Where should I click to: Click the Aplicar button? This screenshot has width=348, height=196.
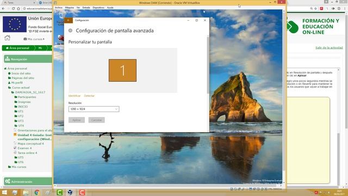click(x=77, y=120)
